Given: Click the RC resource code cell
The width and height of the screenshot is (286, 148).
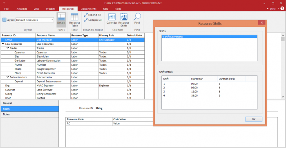Looking at the screenshot, I should tap(89, 124).
